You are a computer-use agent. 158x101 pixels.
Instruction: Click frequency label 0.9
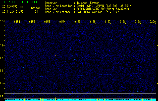click(2, 58)
